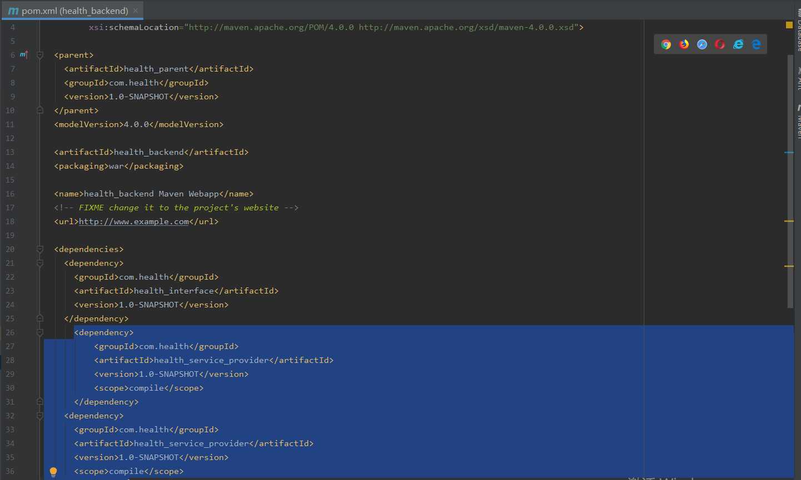Open the page preview in Firefox

(x=684, y=44)
